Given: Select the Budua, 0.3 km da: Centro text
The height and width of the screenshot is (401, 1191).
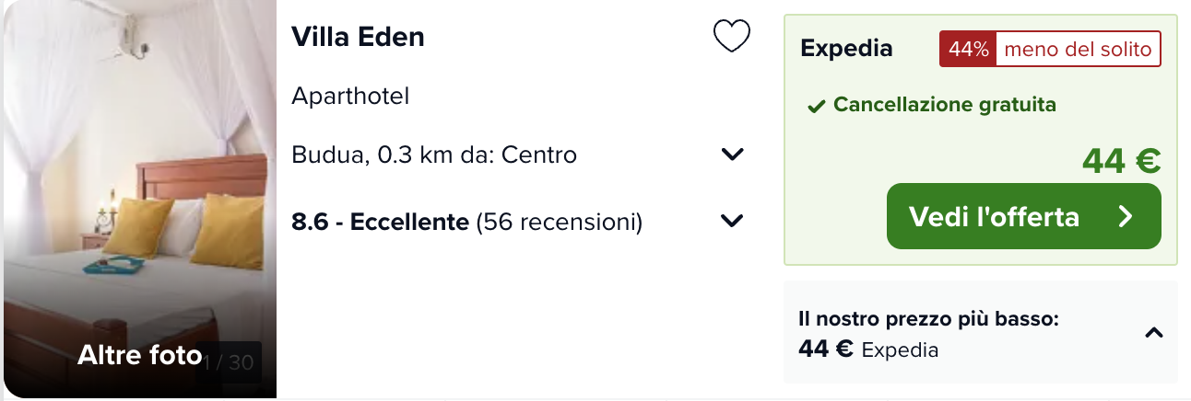Looking at the screenshot, I should [434, 155].
